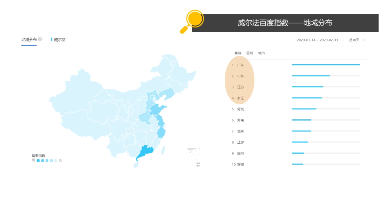Expand the date range 2020-01-14 ~ 2020-02-11
384x216 pixels.
(317, 40)
